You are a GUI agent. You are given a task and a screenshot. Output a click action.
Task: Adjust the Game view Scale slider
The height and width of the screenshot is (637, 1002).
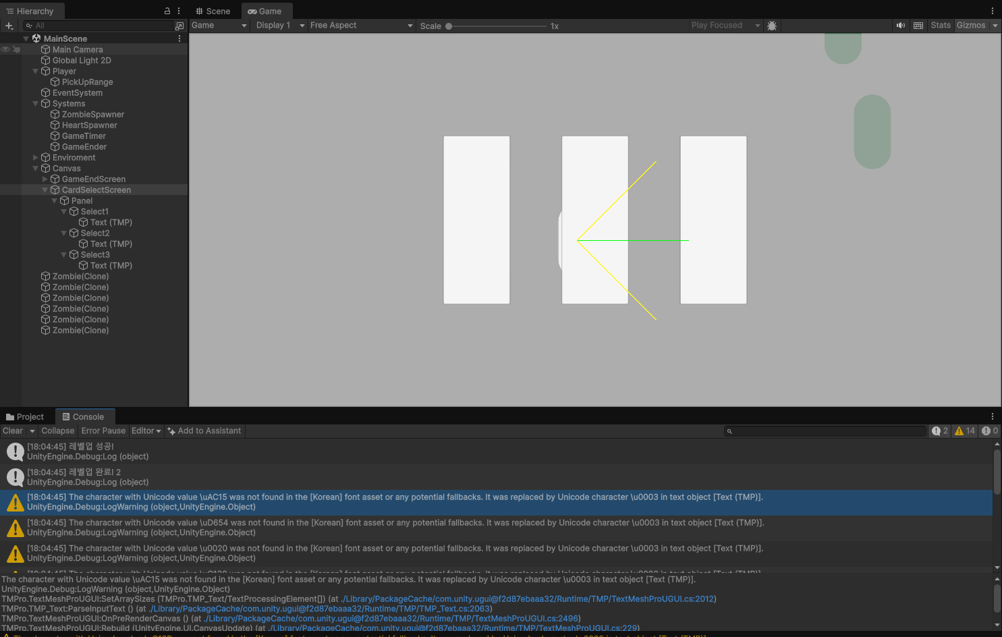point(496,26)
